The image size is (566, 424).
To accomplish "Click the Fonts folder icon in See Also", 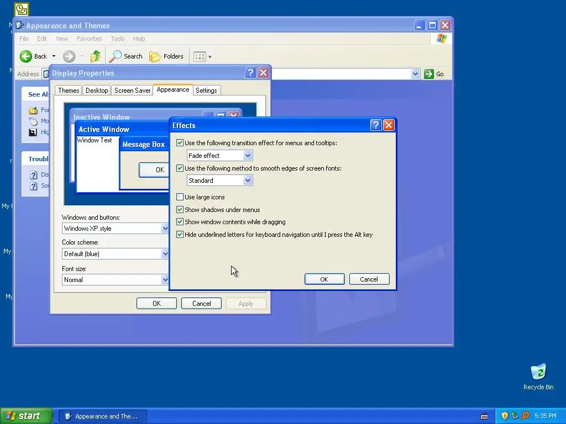I will pyautogui.click(x=33, y=110).
